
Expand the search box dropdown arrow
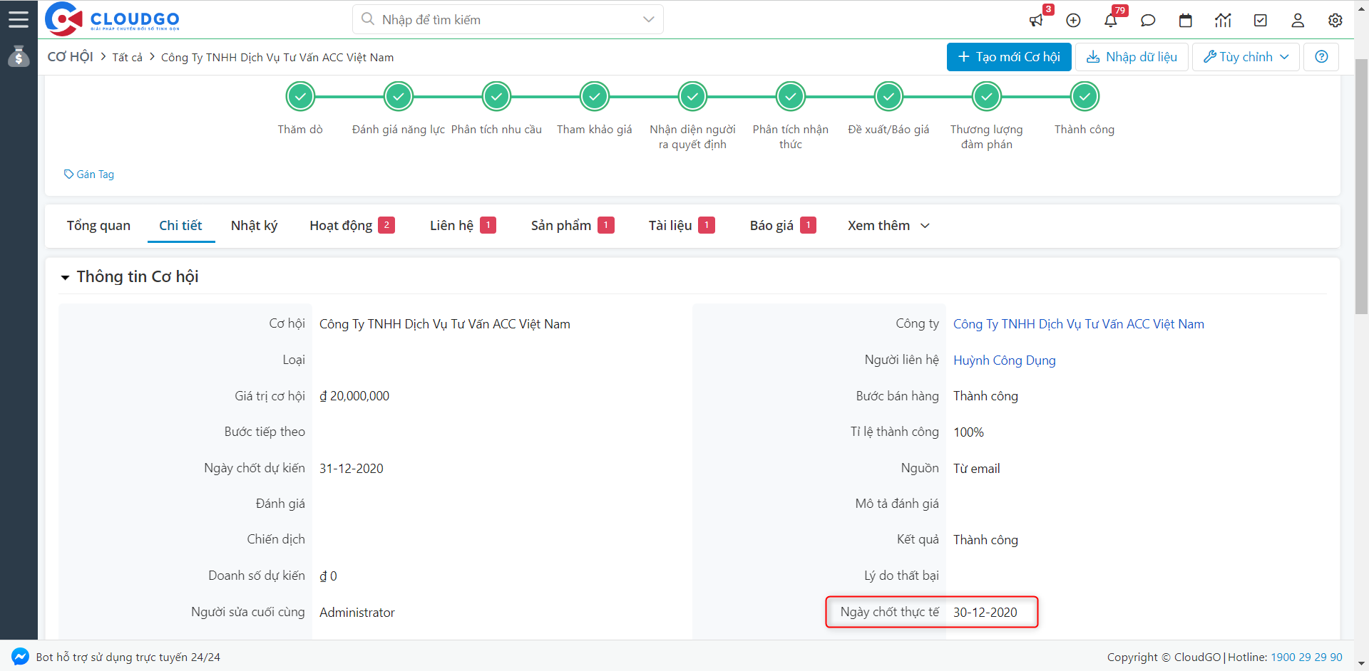648,19
